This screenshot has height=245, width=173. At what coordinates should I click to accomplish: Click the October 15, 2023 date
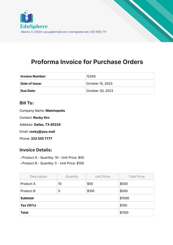point(99,83)
